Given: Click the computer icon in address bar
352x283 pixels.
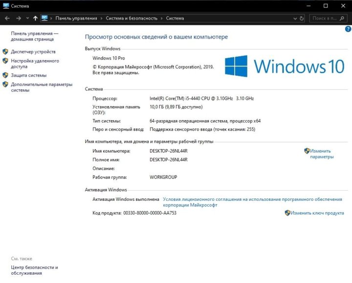Looking at the screenshot, I should point(45,18).
